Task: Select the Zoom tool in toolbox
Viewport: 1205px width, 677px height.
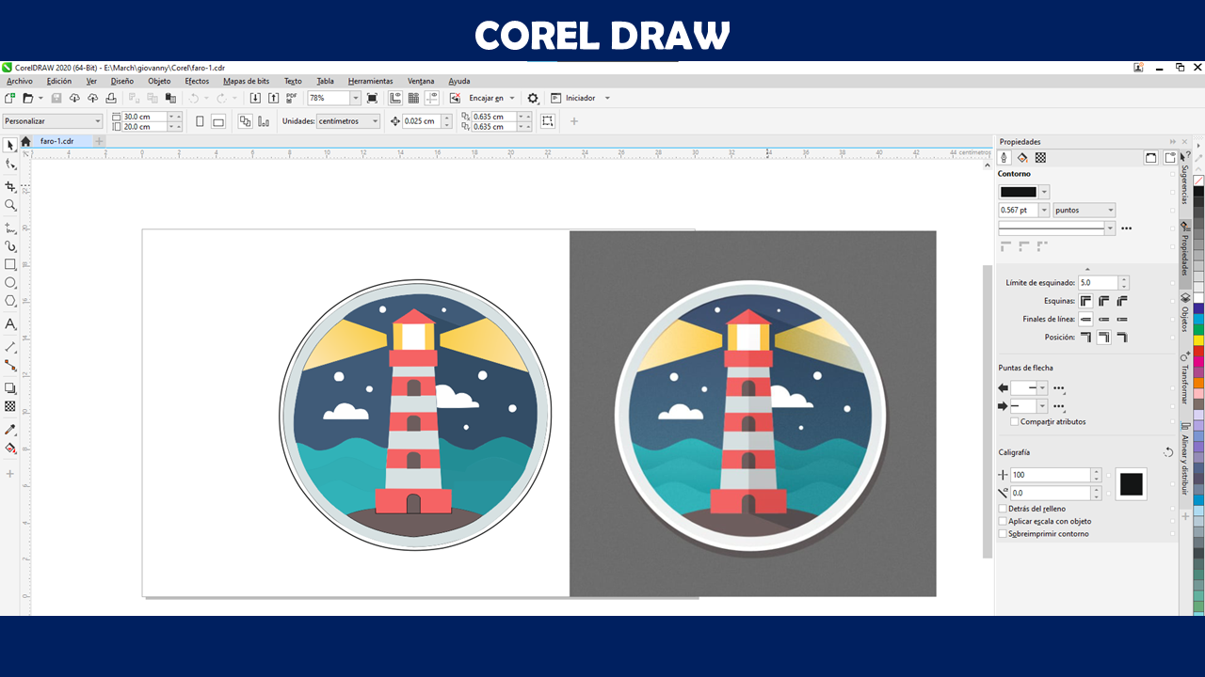Action: [x=10, y=205]
